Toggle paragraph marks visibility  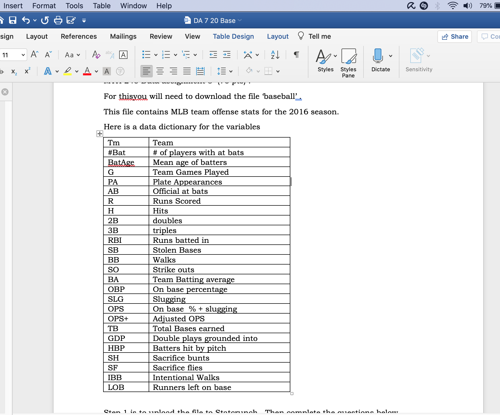pos(296,55)
